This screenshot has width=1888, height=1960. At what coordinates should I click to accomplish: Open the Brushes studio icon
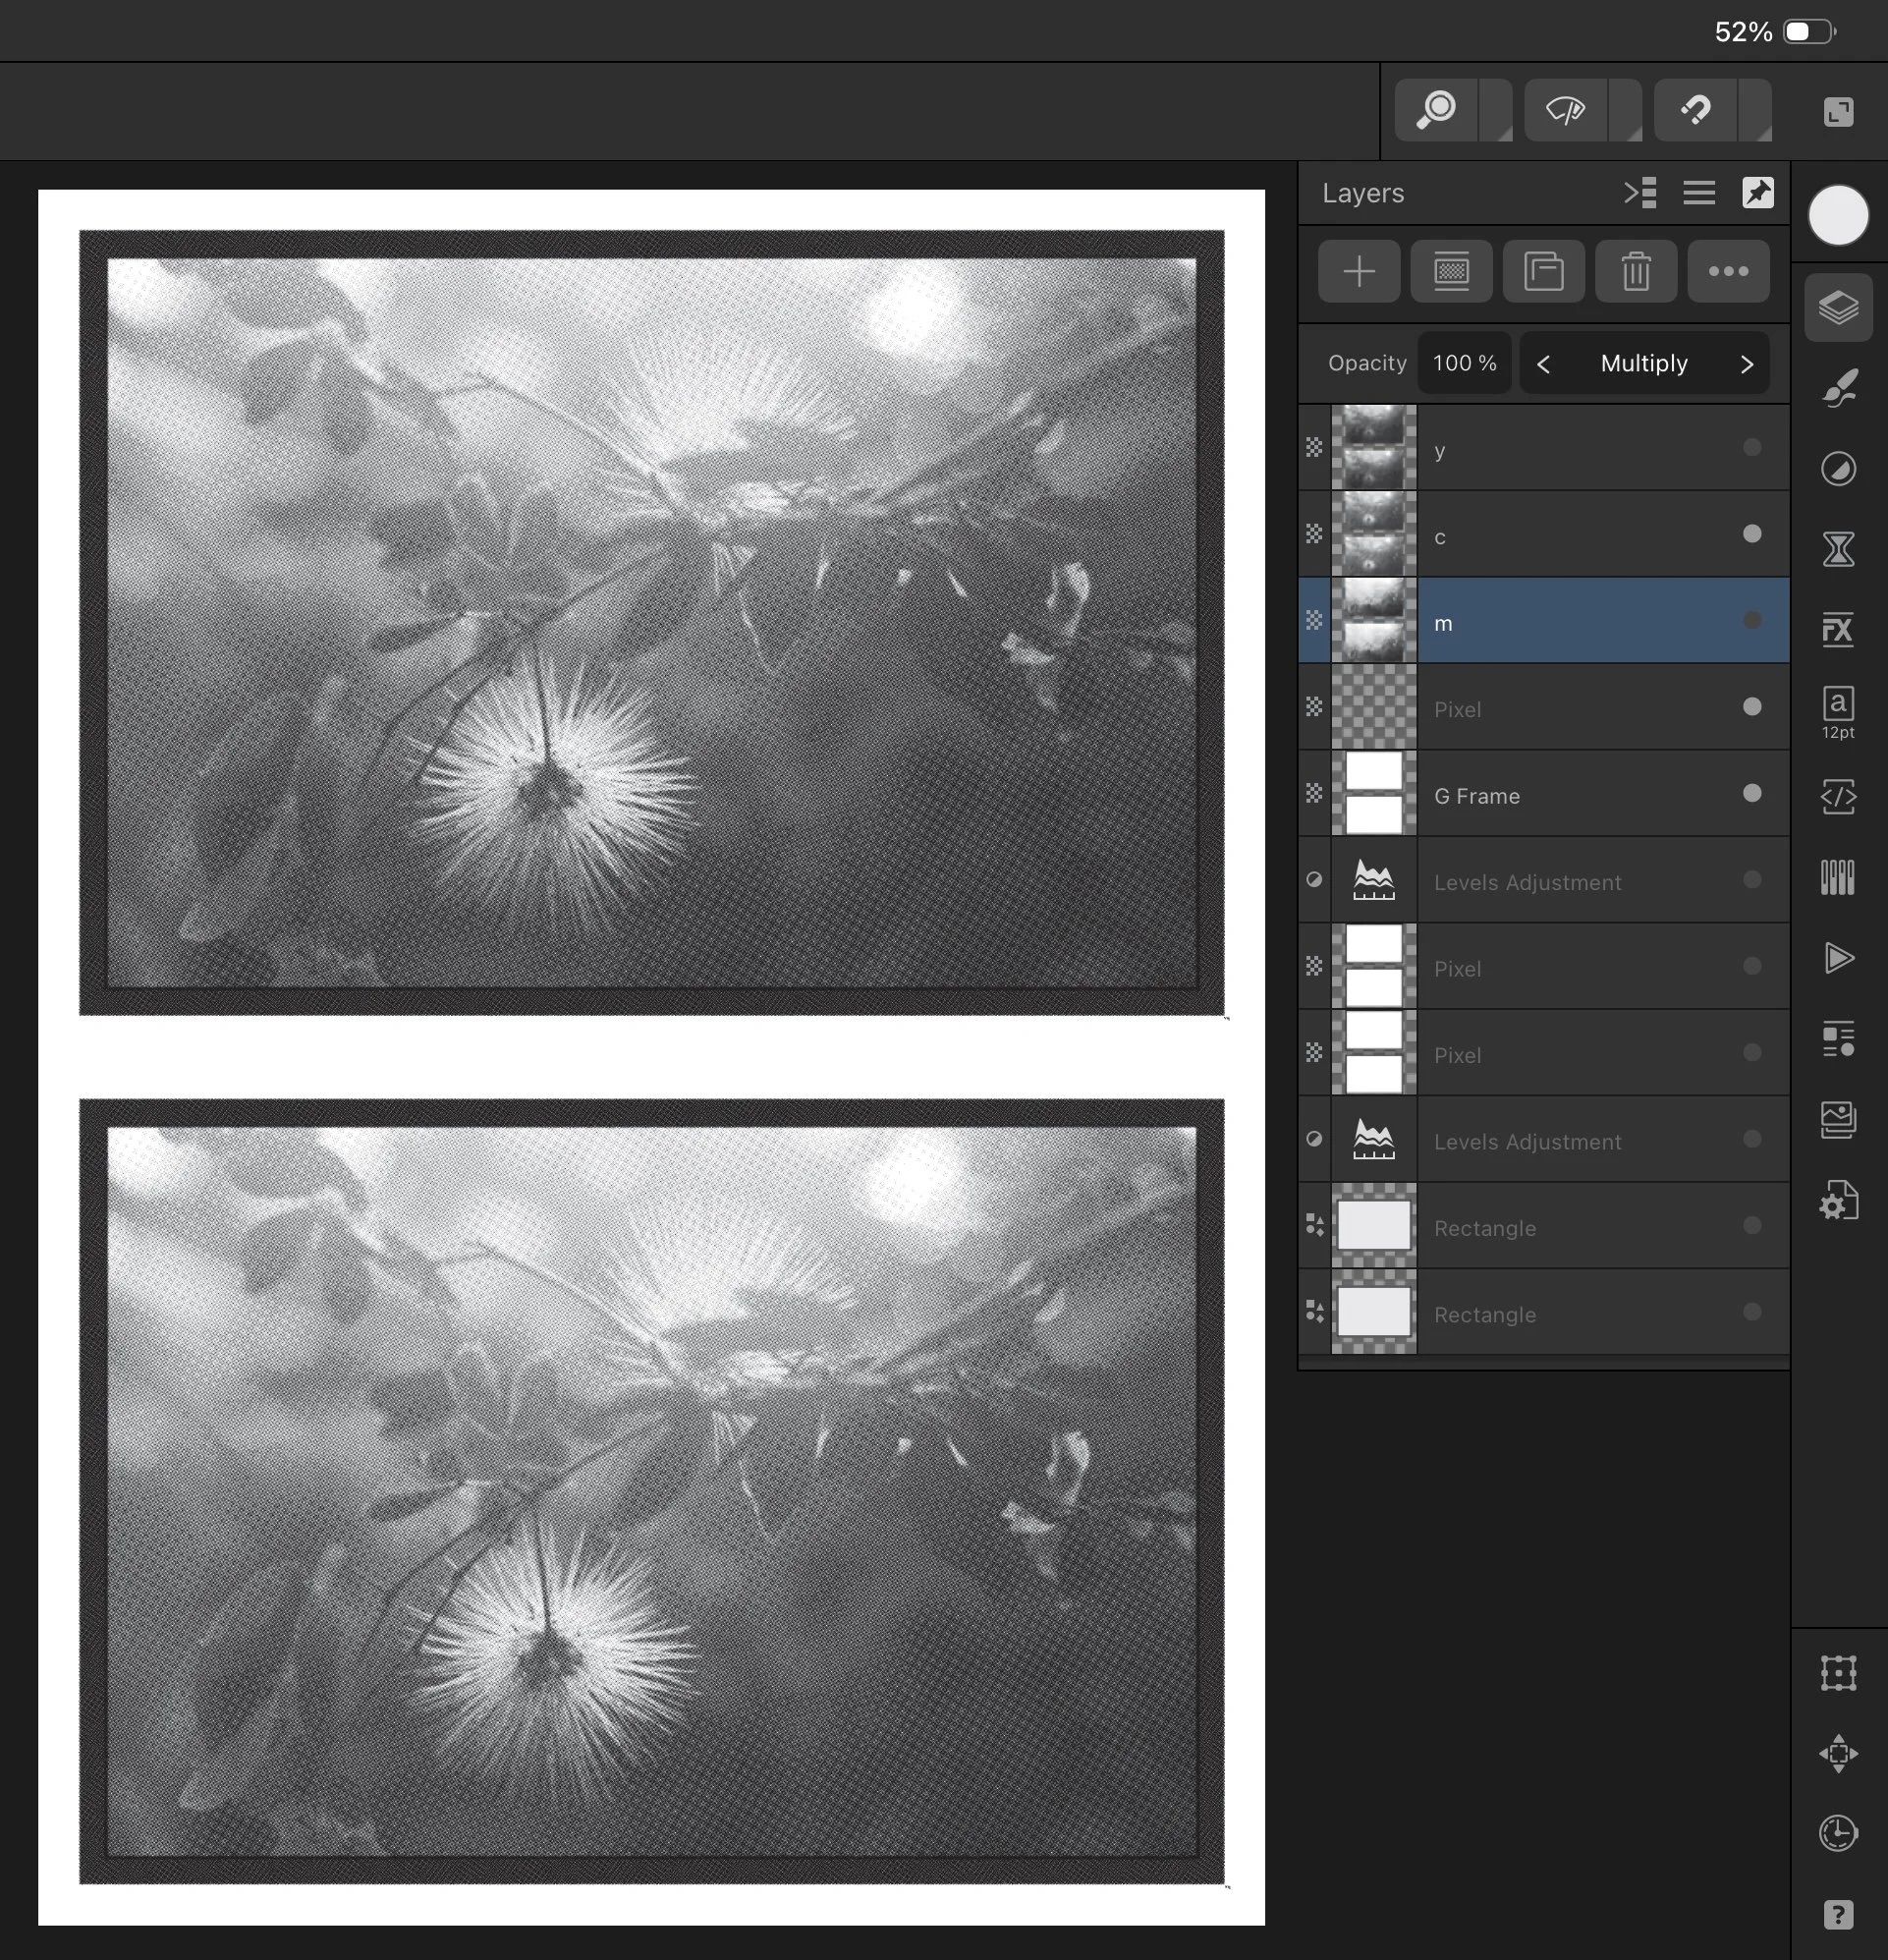[1838, 388]
